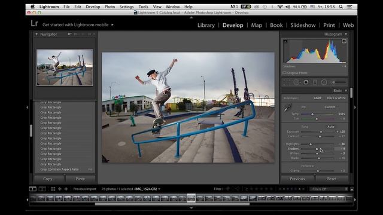Collapse the Navigator panel triangle

[x=37, y=35]
